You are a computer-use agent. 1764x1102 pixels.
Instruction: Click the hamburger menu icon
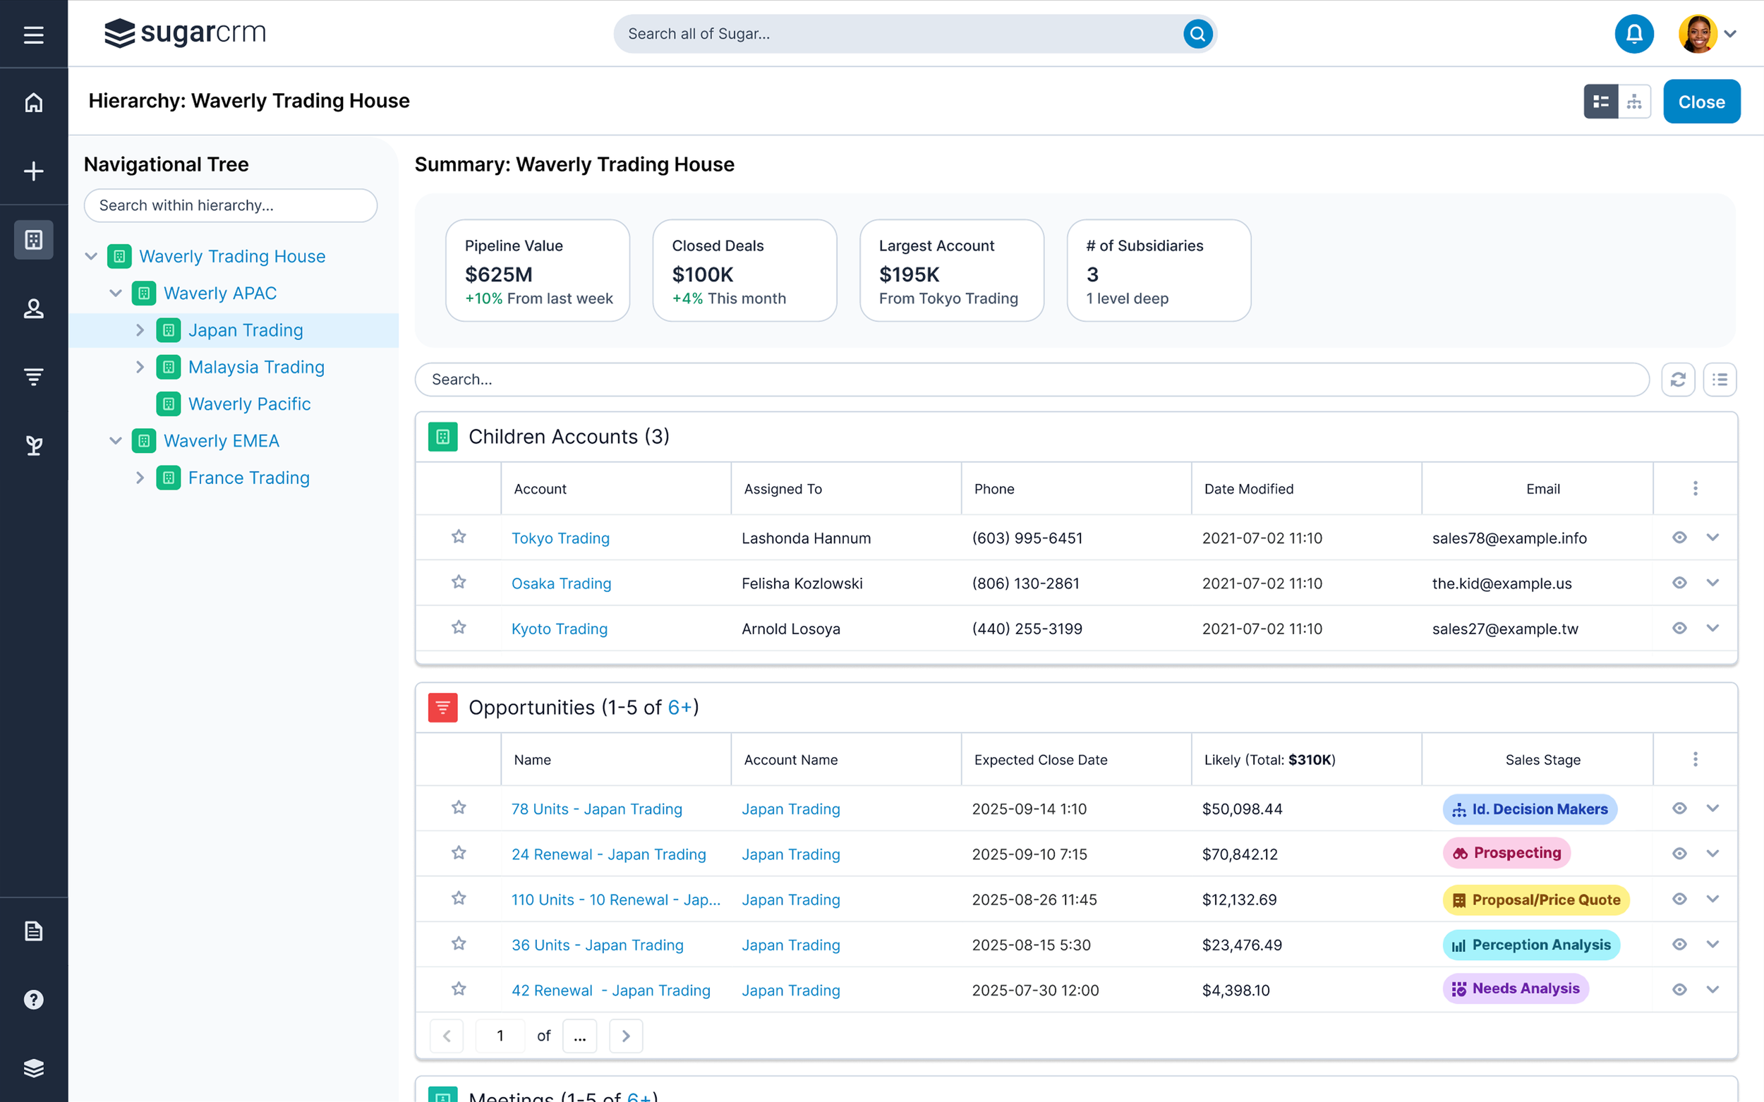click(x=34, y=35)
